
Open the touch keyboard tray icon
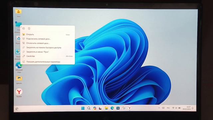[163, 108]
